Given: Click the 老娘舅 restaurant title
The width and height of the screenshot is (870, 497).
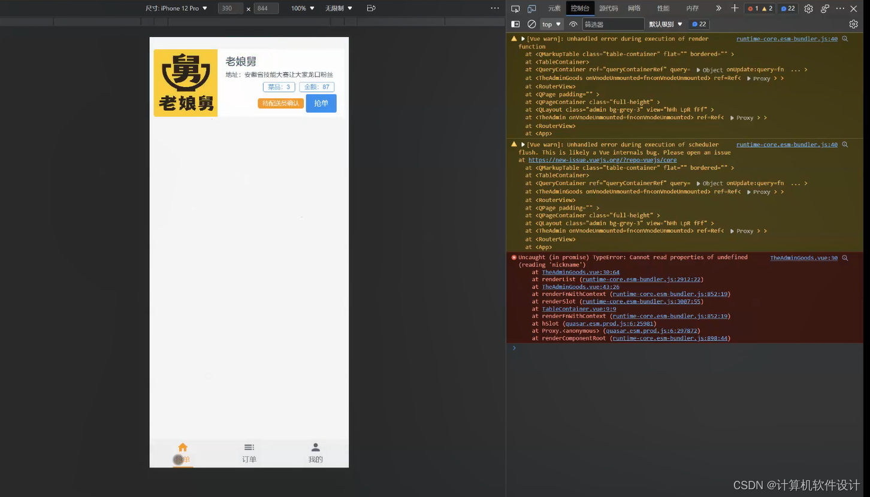Looking at the screenshot, I should click(241, 61).
